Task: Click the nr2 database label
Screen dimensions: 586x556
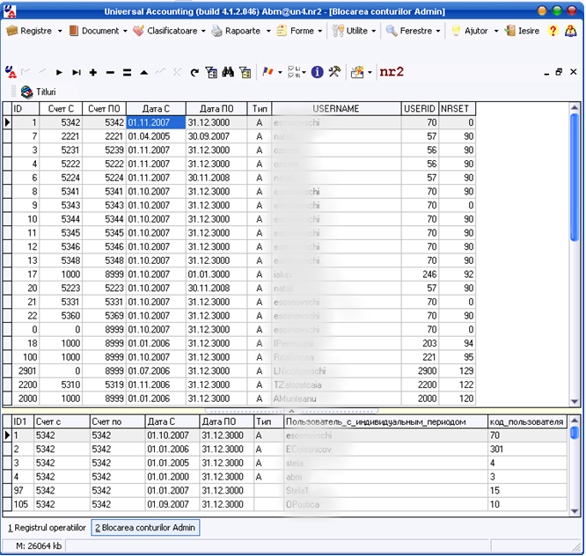Action: click(x=392, y=71)
